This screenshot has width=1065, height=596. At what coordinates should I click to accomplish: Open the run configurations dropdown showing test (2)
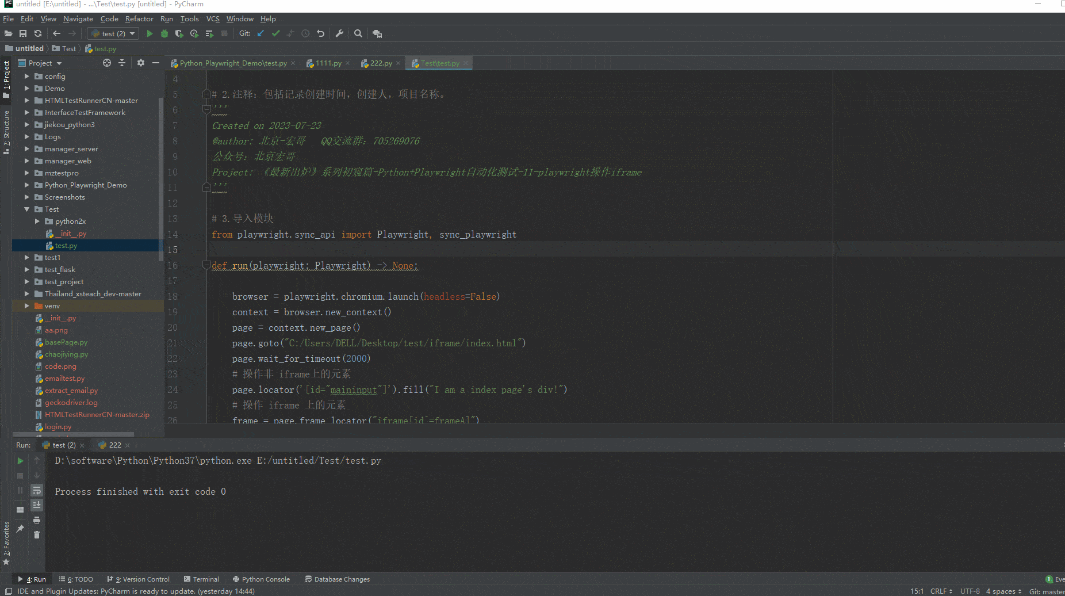click(x=113, y=33)
